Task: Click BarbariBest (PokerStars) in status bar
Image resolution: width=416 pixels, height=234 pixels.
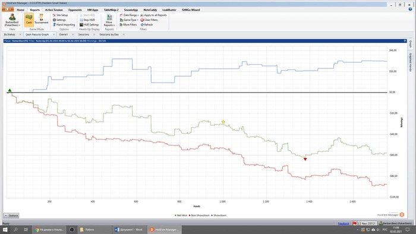Action: coord(396,224)
